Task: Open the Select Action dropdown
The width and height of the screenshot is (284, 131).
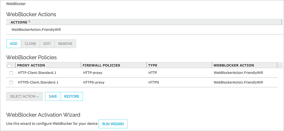Action: tap(24, 96)
